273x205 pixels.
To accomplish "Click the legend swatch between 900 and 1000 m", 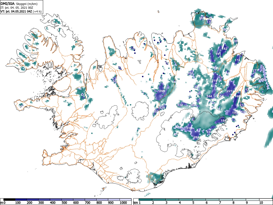I will (x=114, y=200).
